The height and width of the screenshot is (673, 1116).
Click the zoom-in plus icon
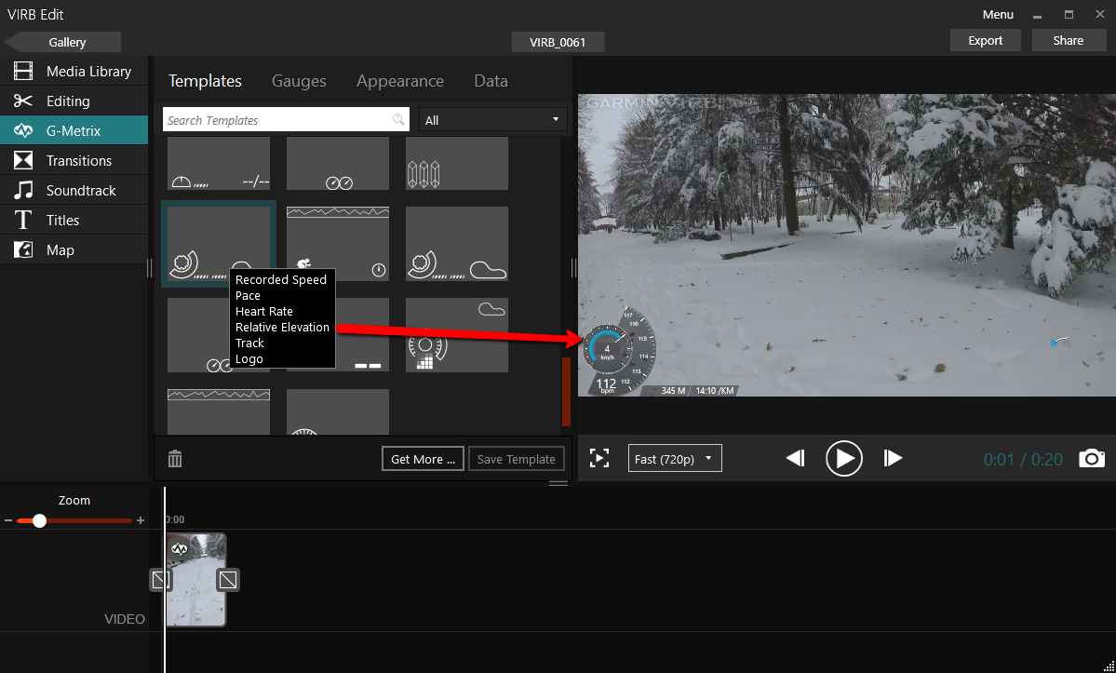pyautogui.click(x=141, y=520)
